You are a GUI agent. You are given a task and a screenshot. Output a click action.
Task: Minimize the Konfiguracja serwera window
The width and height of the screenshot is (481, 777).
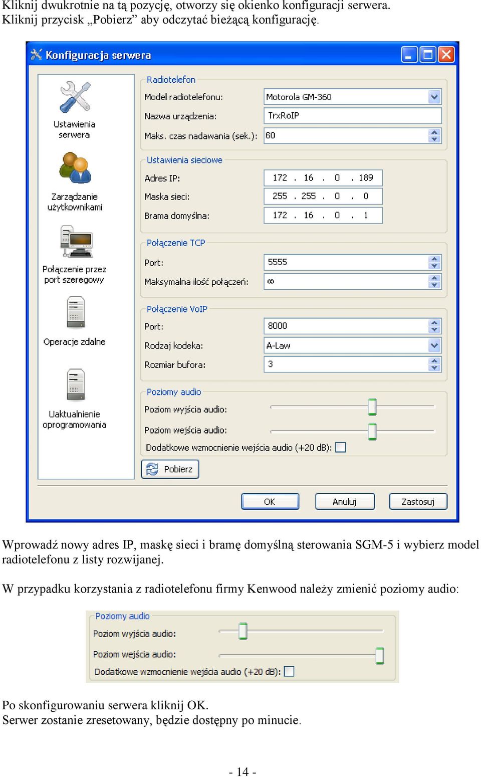(x=409, y=55)
